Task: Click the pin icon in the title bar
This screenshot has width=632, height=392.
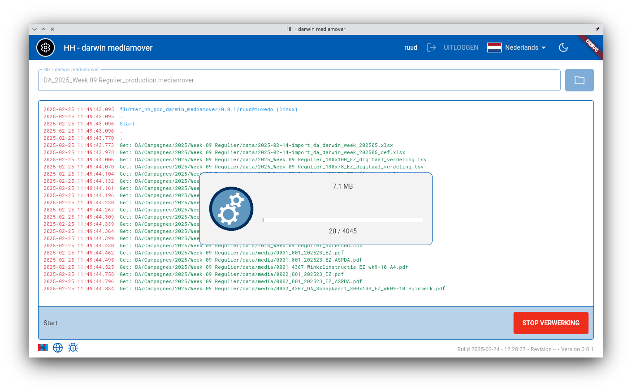Action: (x=597, y=29)
